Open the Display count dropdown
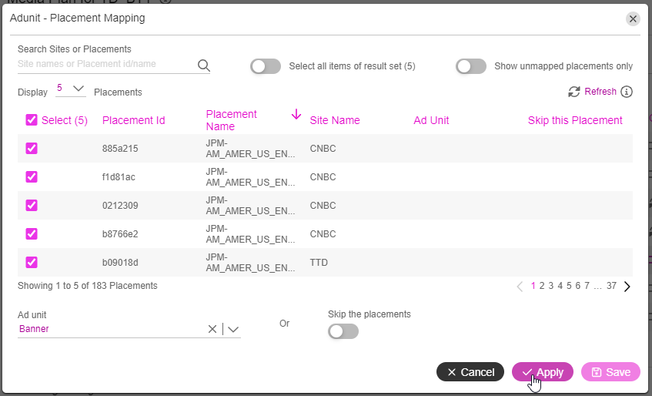 [x=71, y=89]
